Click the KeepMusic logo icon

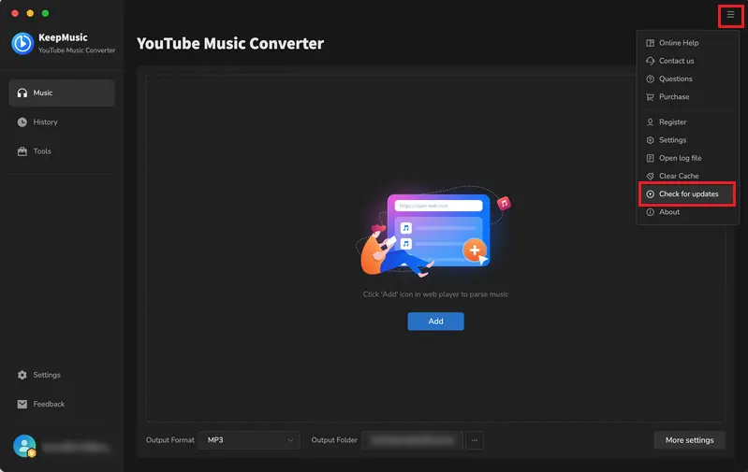click(22, 43)
